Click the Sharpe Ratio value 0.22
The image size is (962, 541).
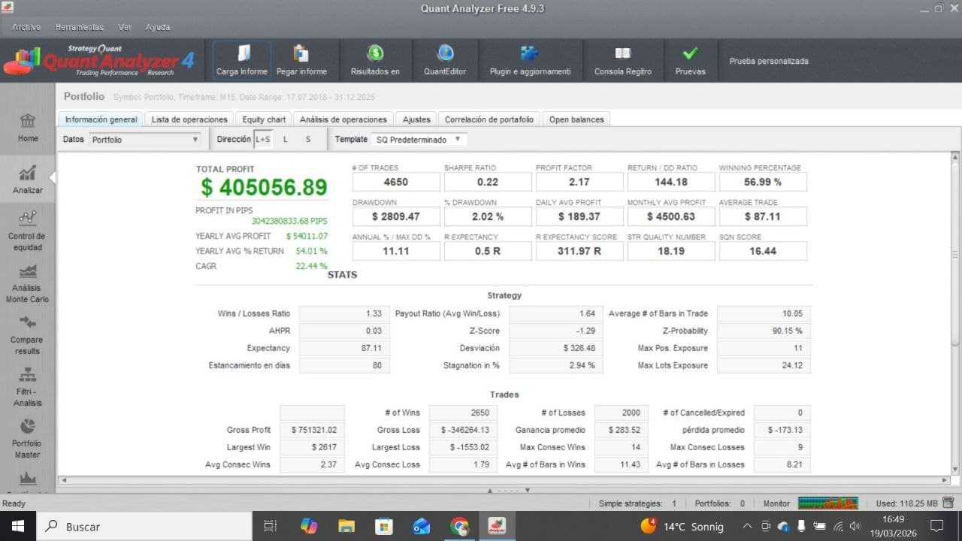pyautogui.click(x=488, y=182)
